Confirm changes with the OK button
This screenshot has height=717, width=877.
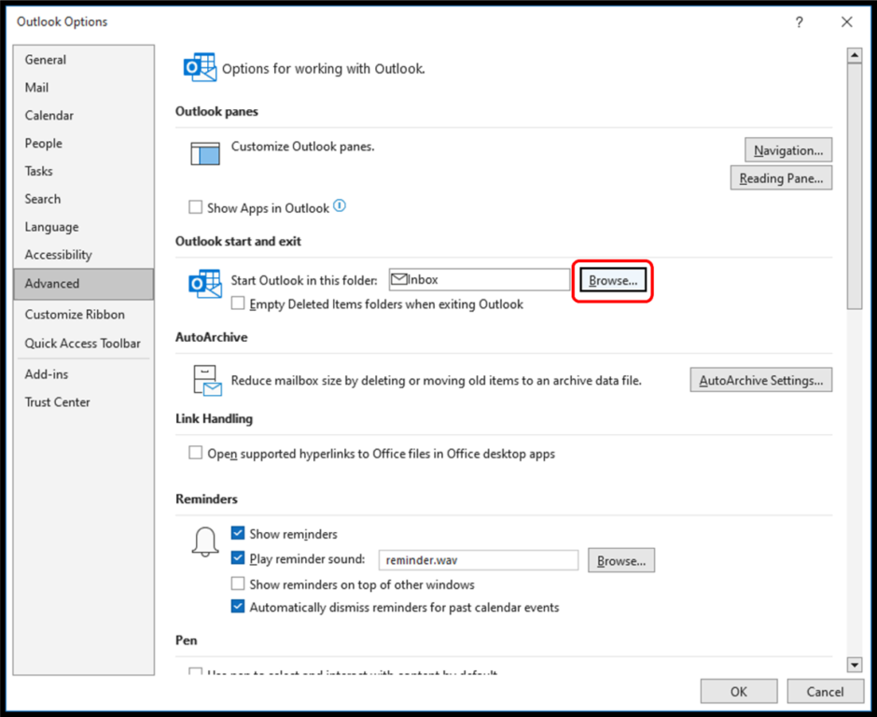tap(738, 691)
